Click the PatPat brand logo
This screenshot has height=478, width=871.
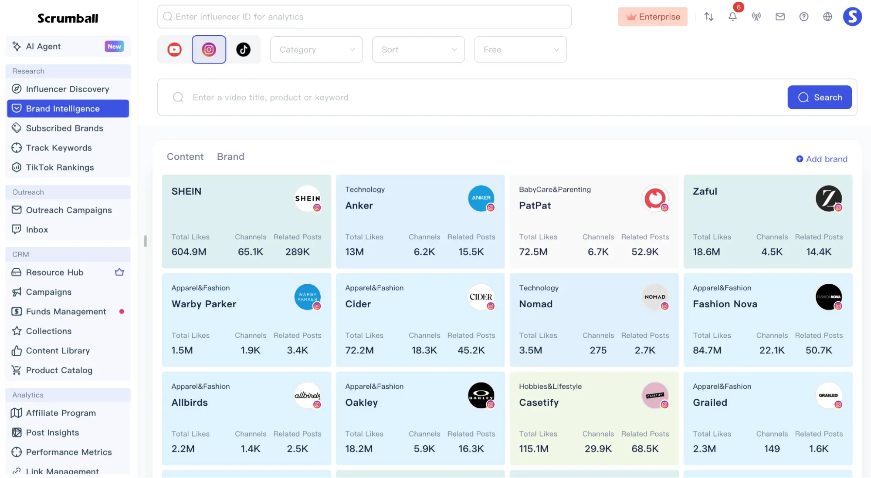[655, 199]
